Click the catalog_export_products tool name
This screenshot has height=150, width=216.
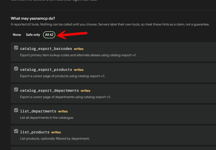click(46, 70)
